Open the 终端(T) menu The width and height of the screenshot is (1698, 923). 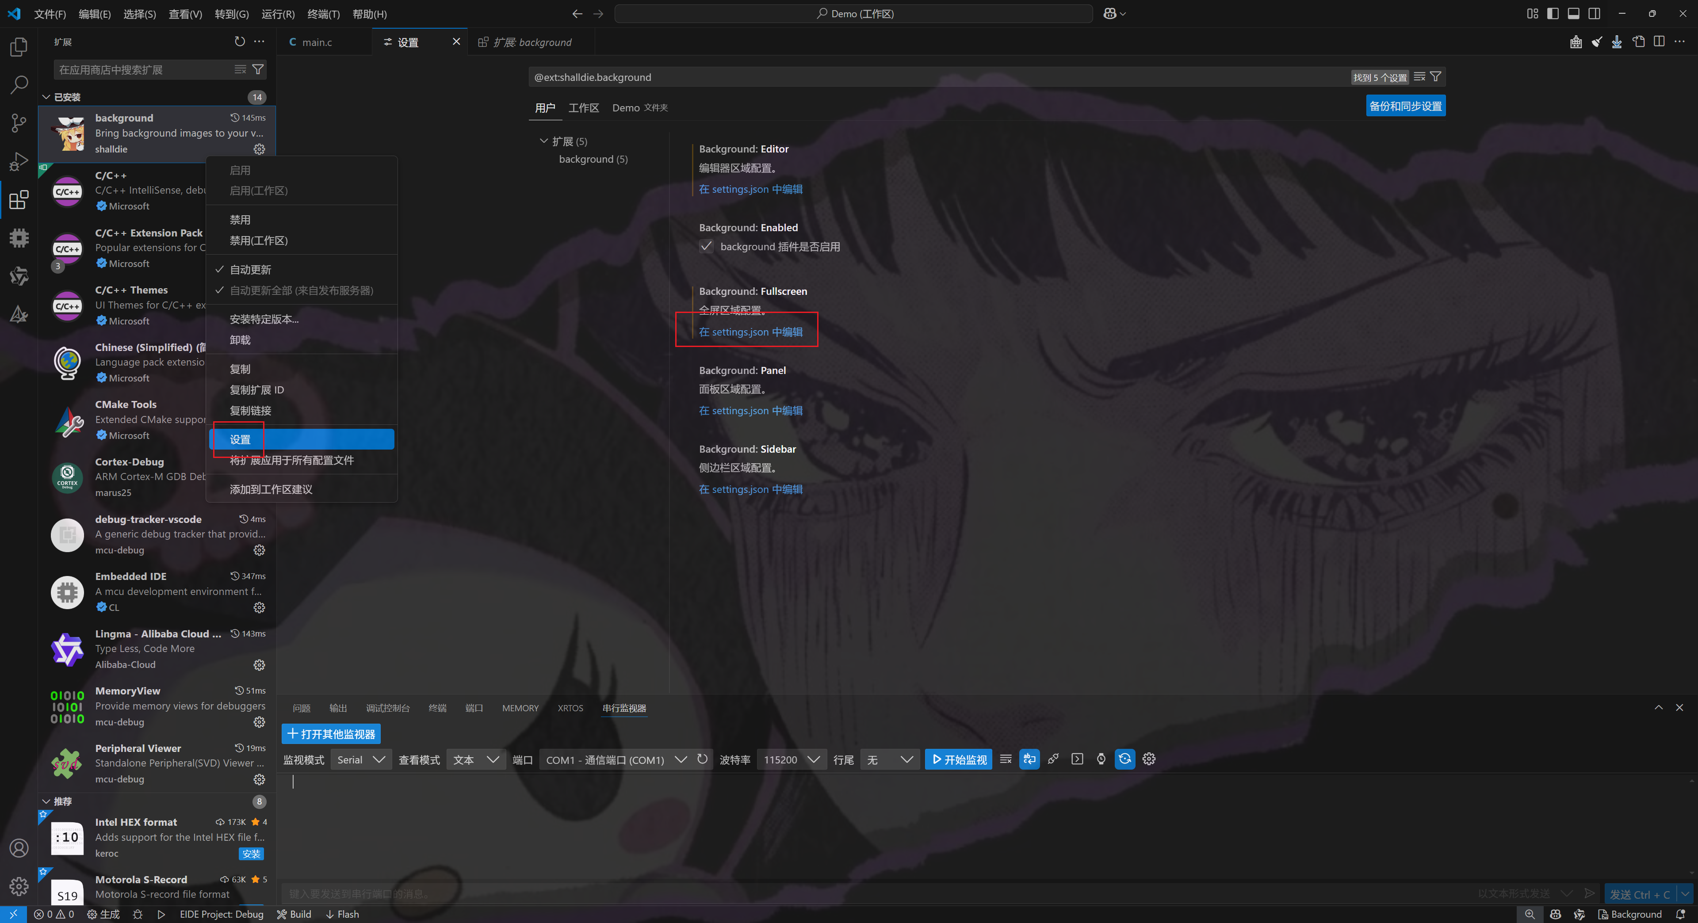(x=324, y=14)
